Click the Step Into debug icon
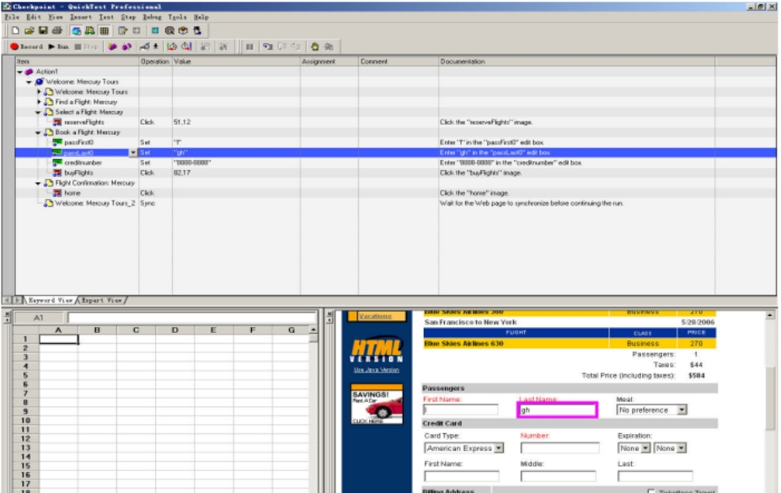 click(x=268, y=47)
